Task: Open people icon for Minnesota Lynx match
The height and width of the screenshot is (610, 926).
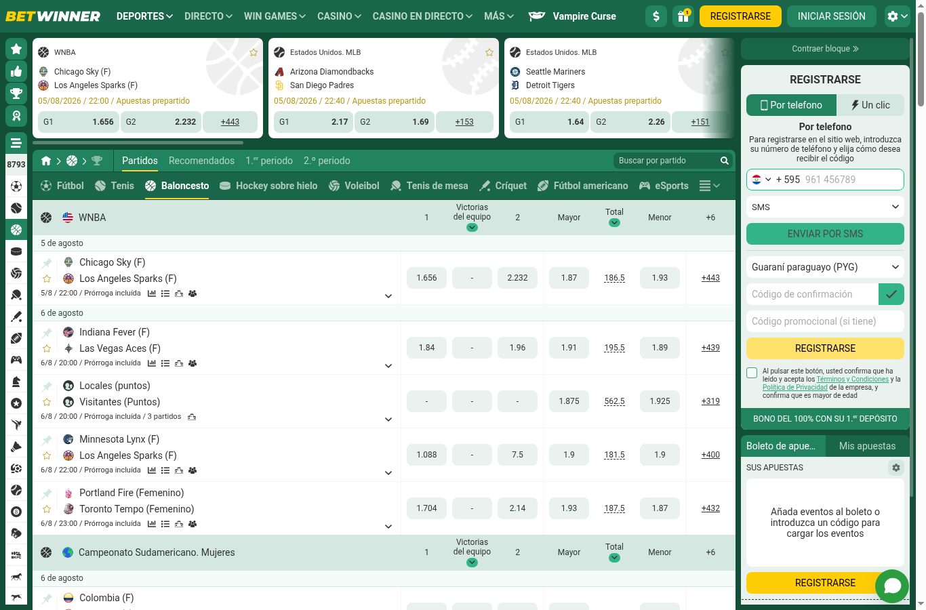Action: [x=193, y=470]
